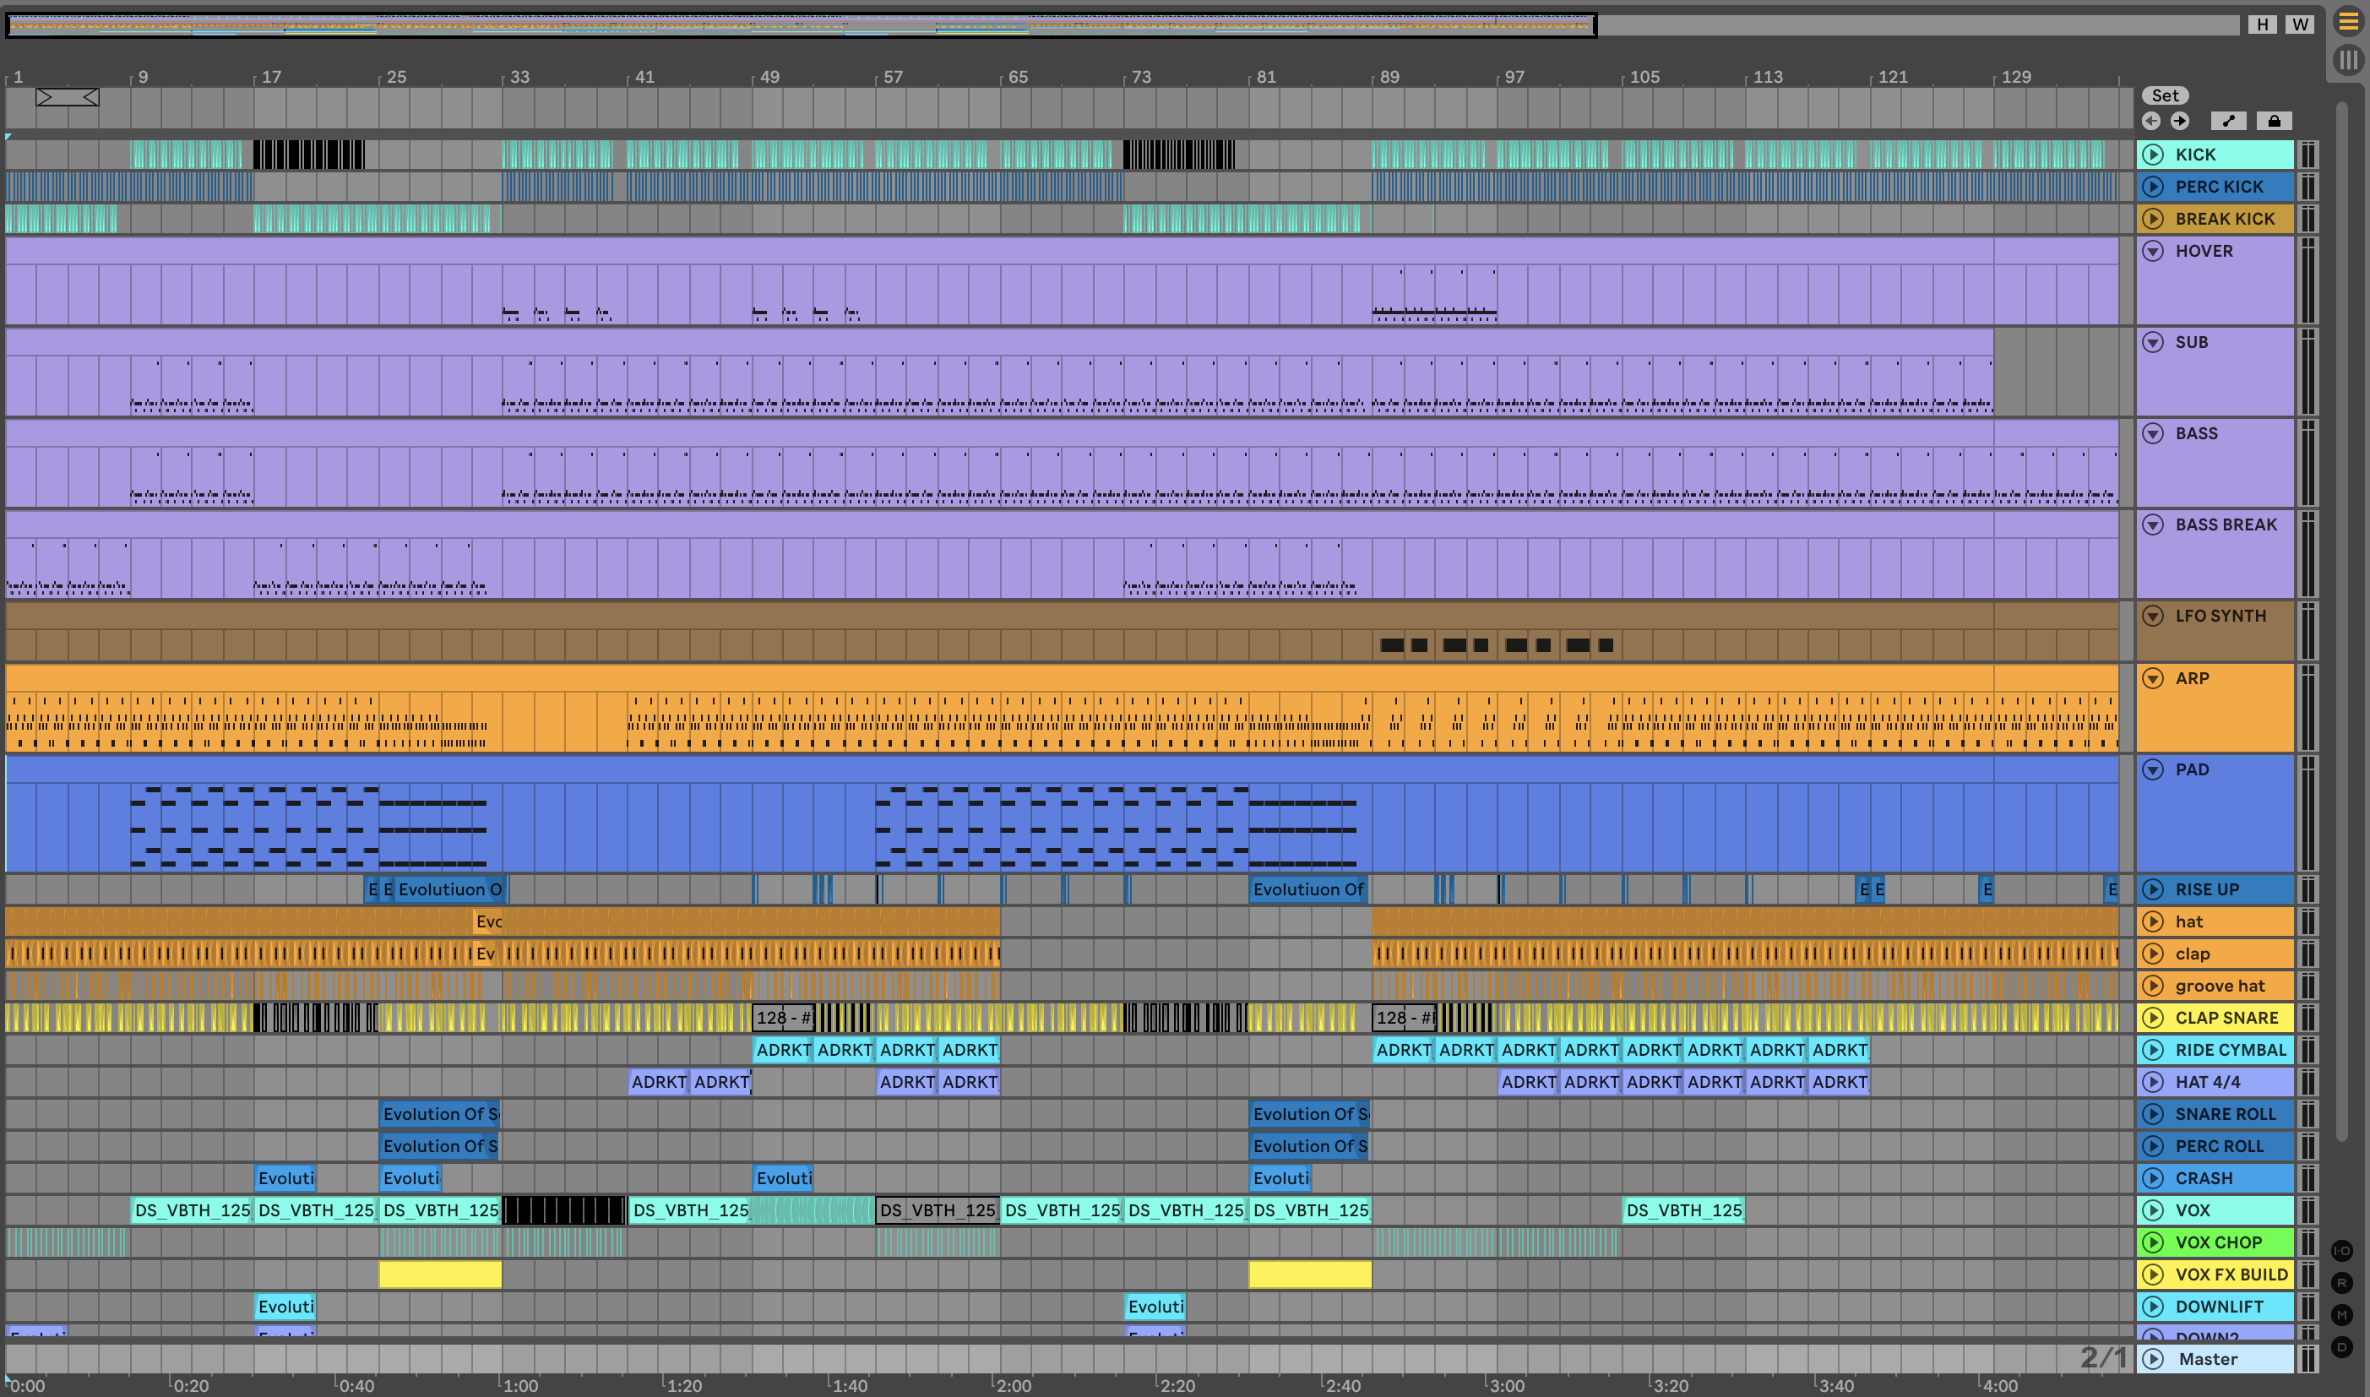This screenshot has width=2370, height=1397.
Task: Click the W optimize width button
Action: point(2299,24)
